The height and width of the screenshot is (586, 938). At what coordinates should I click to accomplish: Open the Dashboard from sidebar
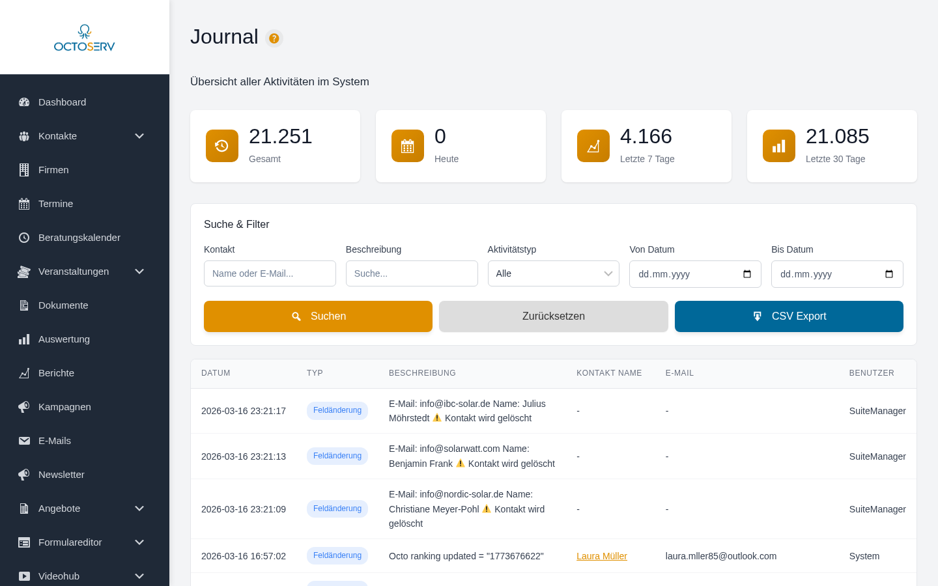[62, 102]
